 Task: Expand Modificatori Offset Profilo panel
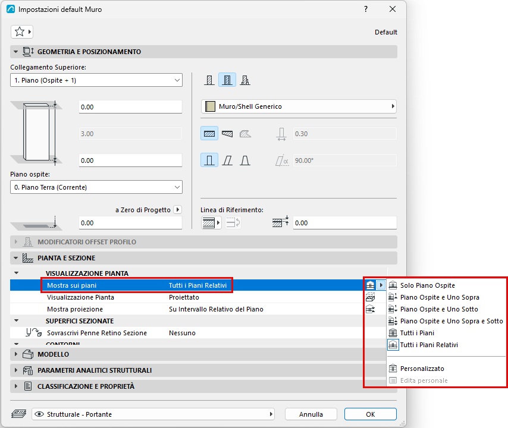click(15, 242)
